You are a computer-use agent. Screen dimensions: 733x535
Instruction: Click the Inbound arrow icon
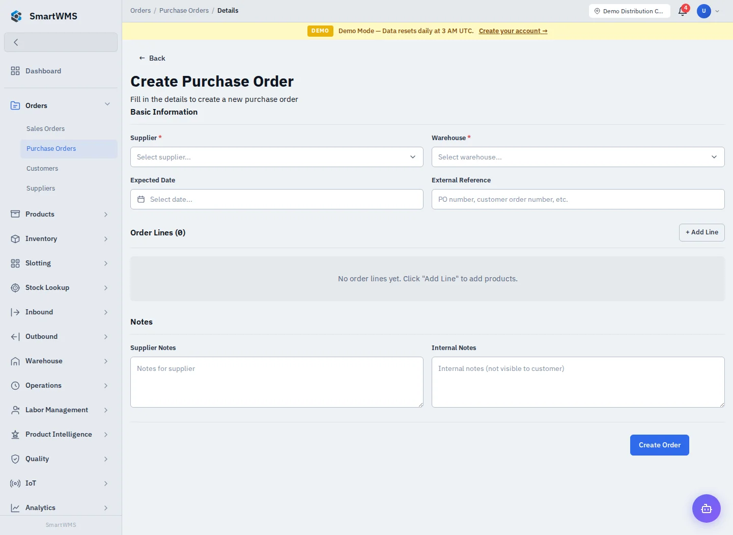15,312
